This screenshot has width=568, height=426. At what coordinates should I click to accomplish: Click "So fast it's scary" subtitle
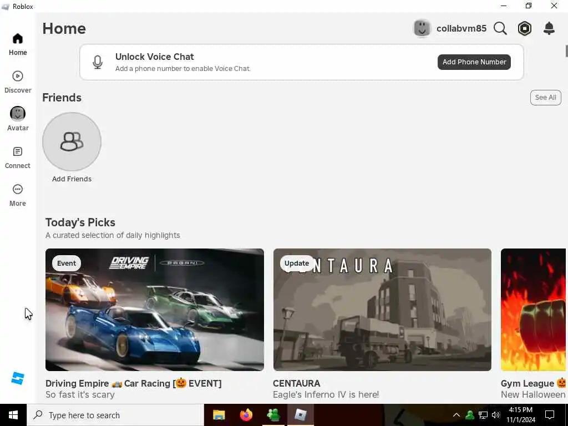[x=80, y=394]
